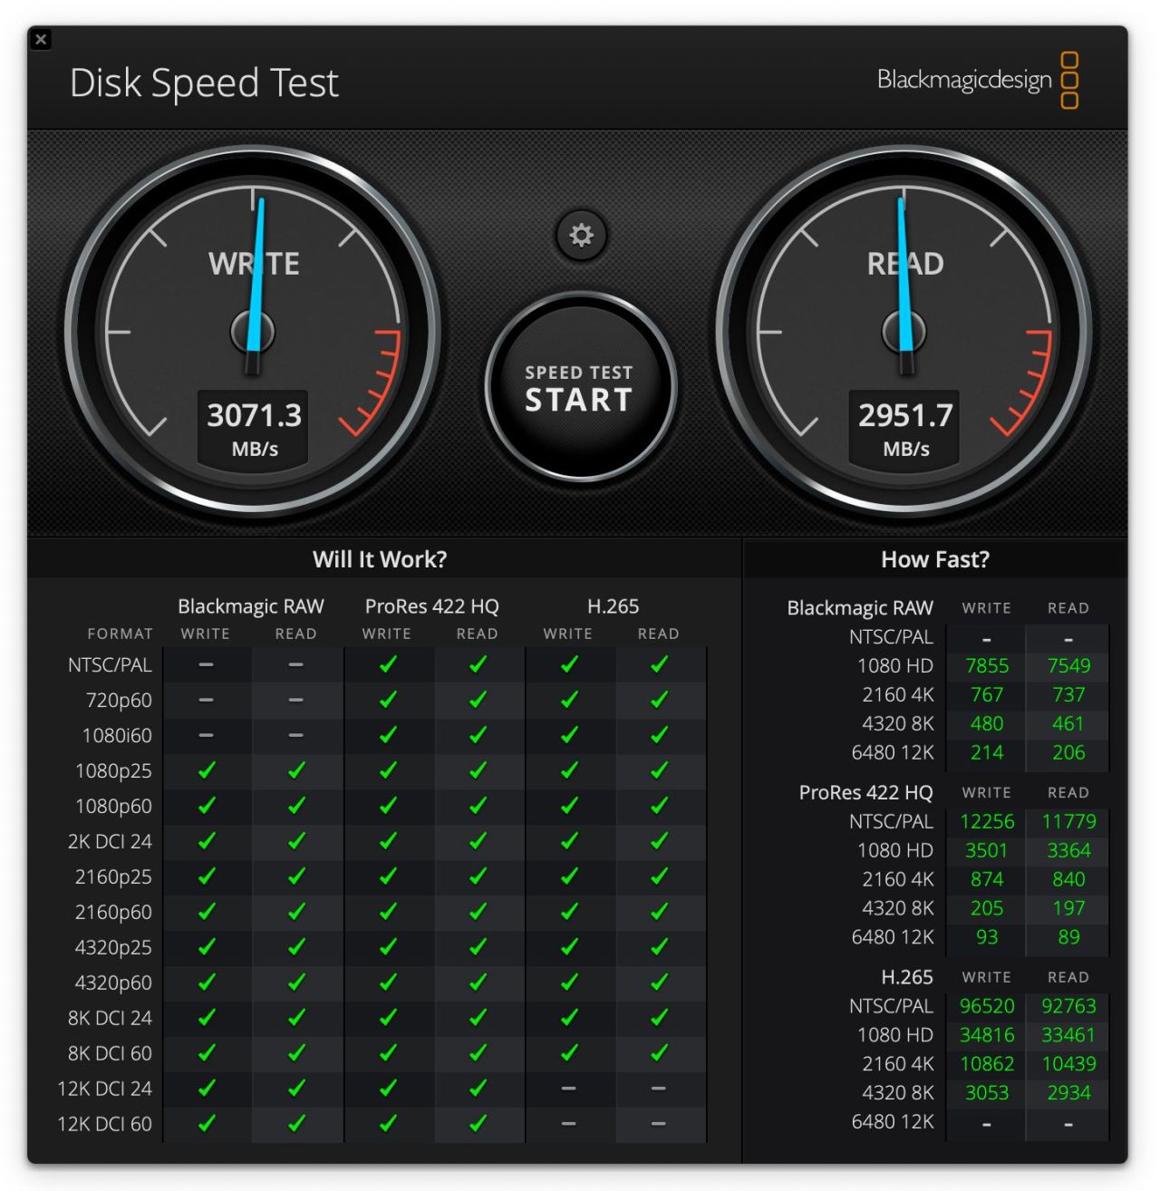1160x1191 pixels.
Task: Click the ProRes 422 HQ read checkmark for 1080p60
Action: pyautogui.click(x=478, y=806)
